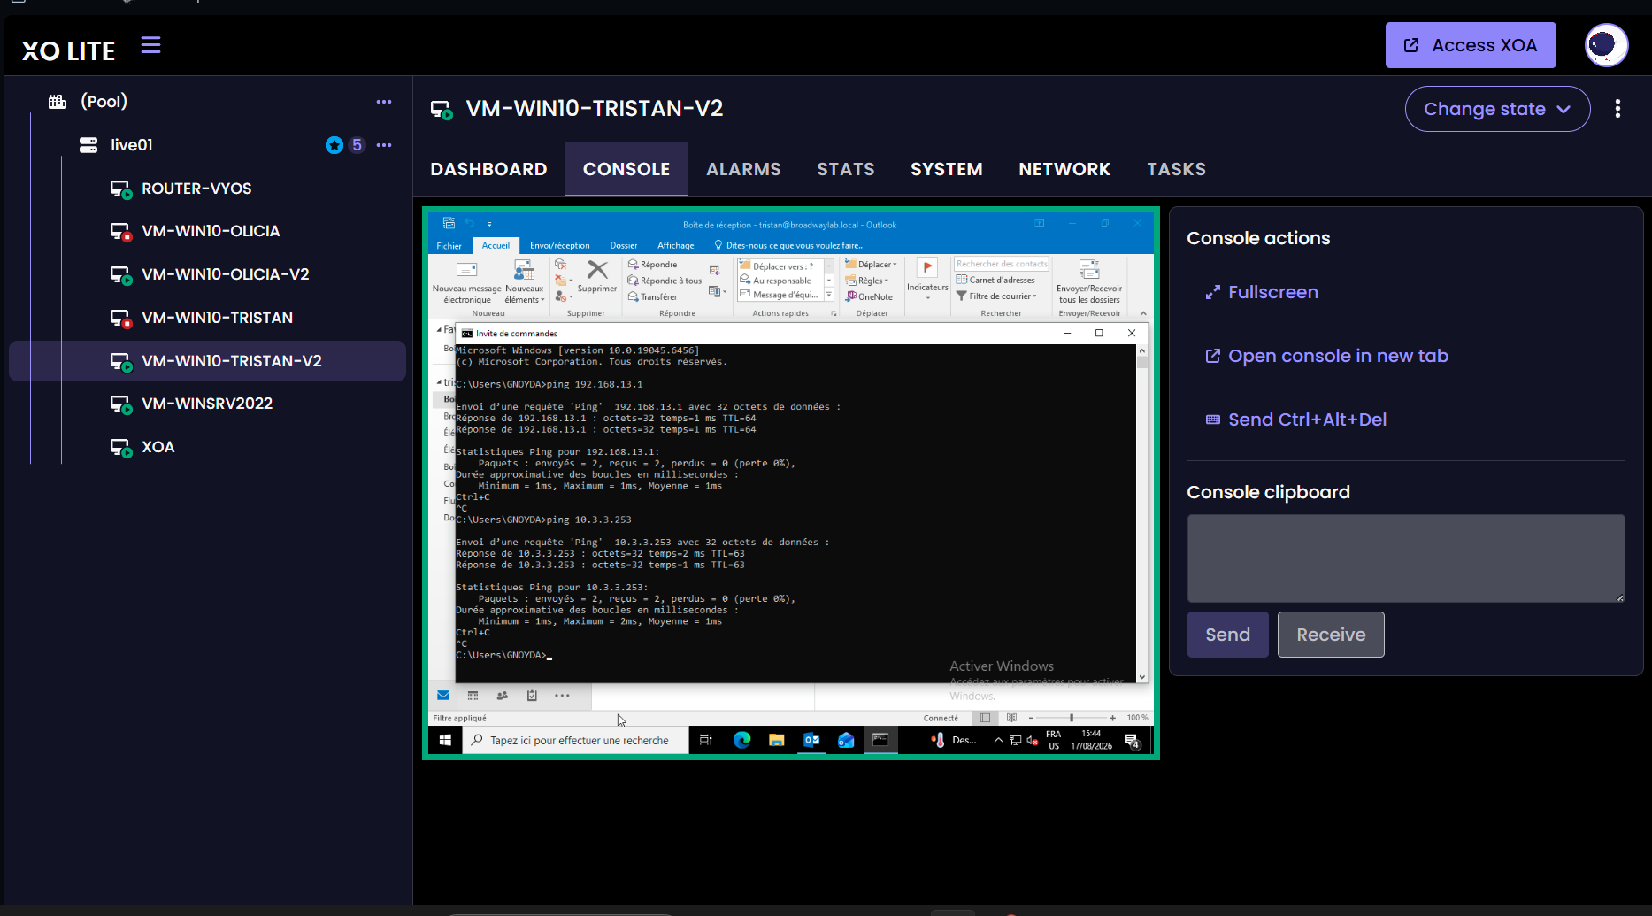Click the Fullscreen console action
The image size is (1652, 916).
click(1261, 292)
